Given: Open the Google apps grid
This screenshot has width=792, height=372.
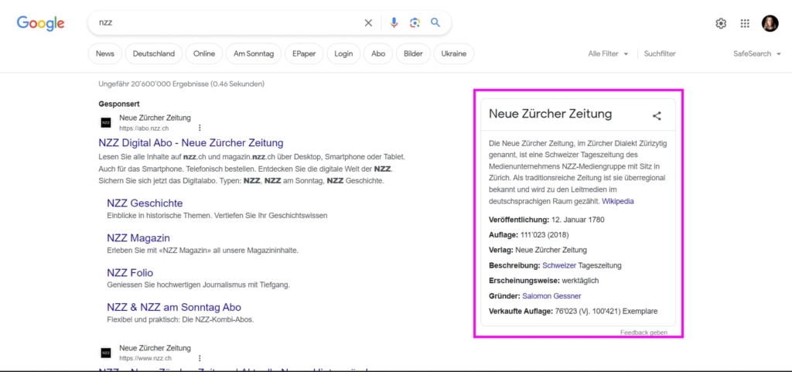Looking at the screenshot, I should [745, 23].
